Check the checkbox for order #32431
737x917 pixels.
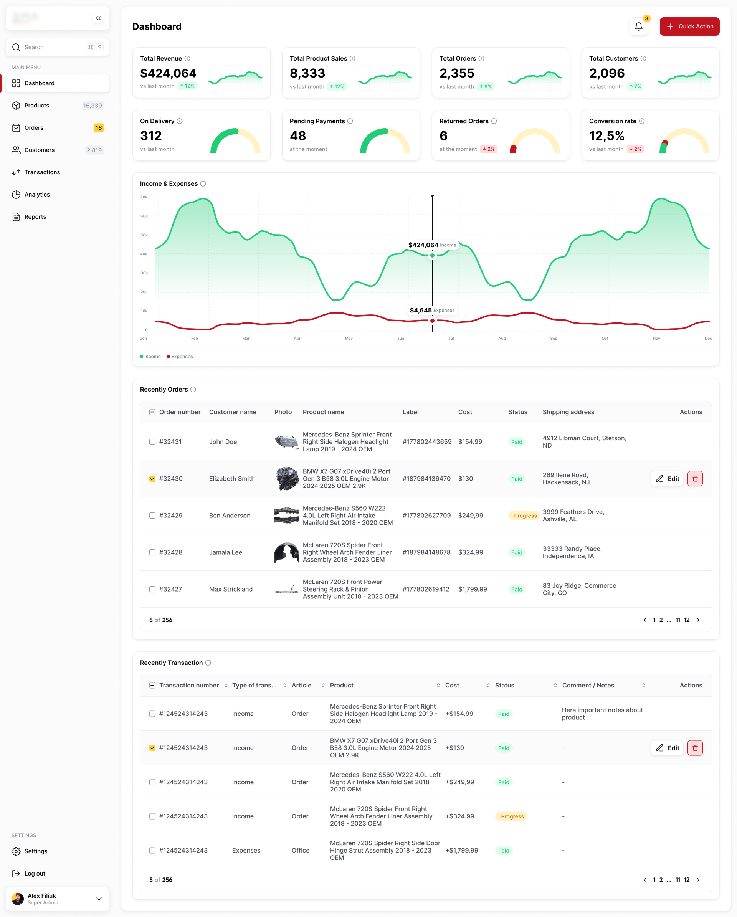click(152, 442)
